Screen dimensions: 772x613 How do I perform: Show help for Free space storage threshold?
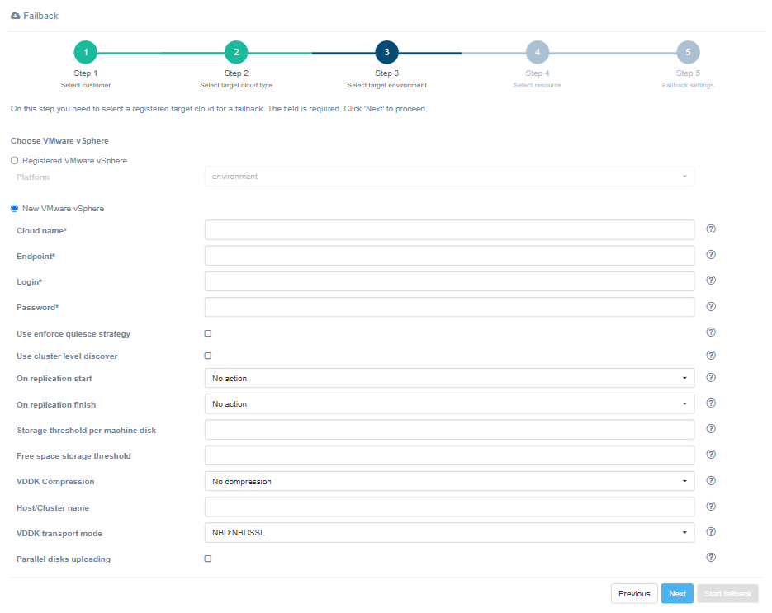tap(710, 454)
